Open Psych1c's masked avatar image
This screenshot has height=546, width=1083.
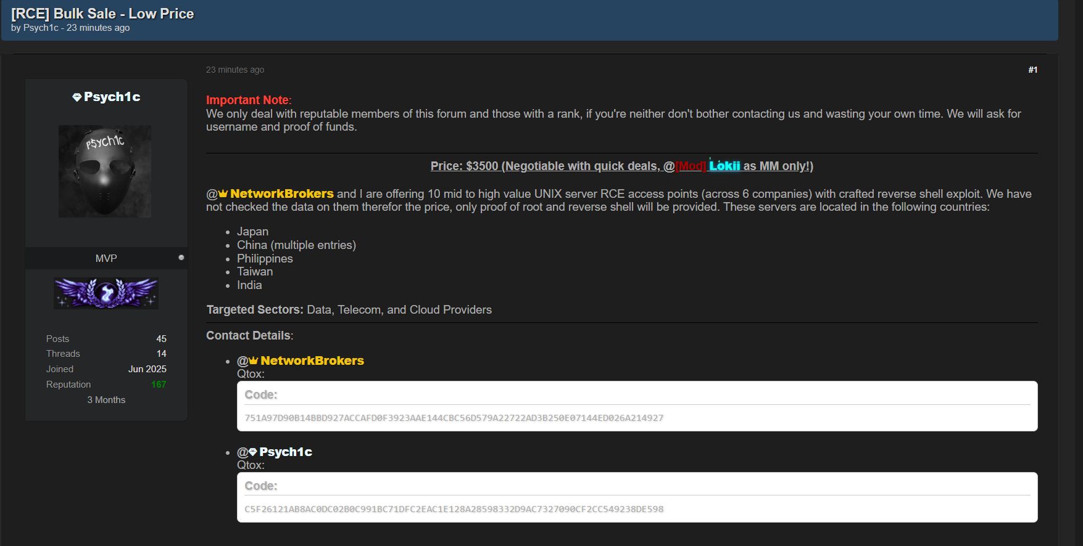[x=105, y=171]
